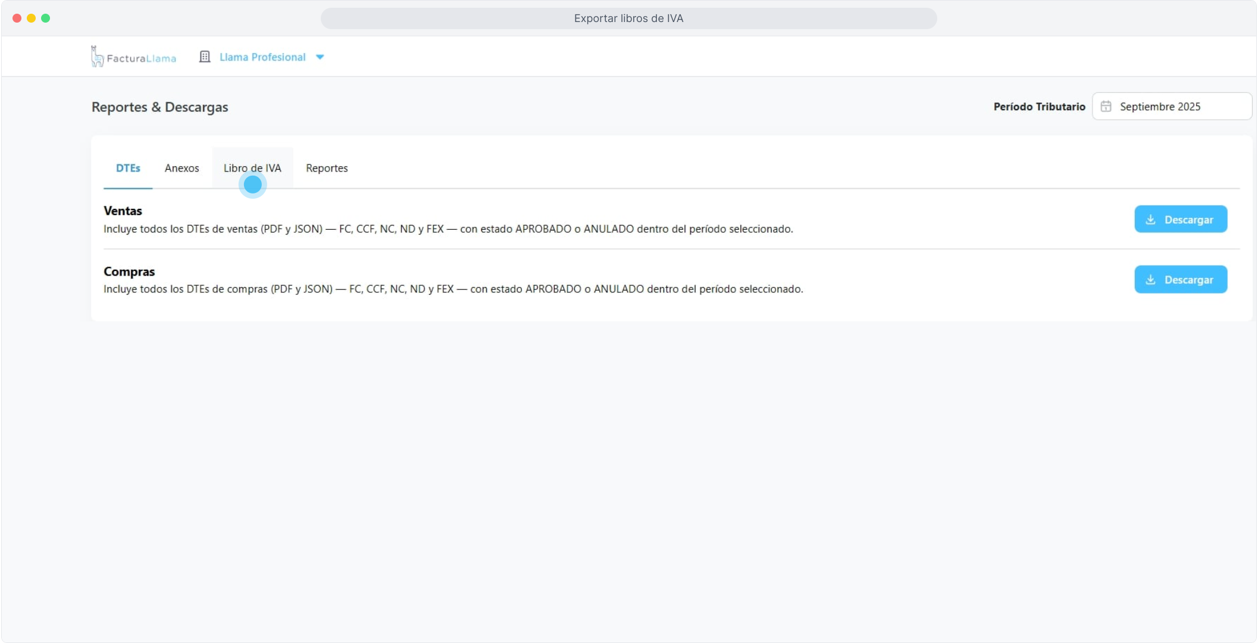Click the Exportar libros de IVA title bar
The height and width of the screenshot is (643, 1258).
[628, 18]
